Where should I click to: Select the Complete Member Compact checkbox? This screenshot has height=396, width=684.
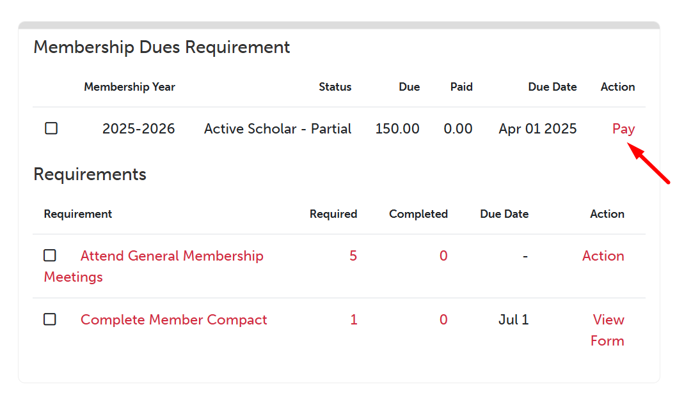50,319
